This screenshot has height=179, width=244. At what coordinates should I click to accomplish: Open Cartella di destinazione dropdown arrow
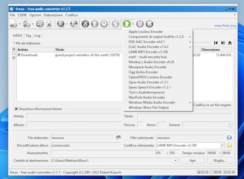176,161
